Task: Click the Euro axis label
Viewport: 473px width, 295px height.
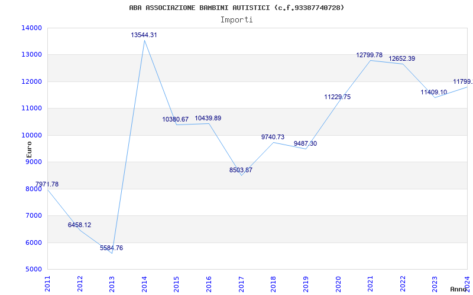Action: [x=29, y=149]
